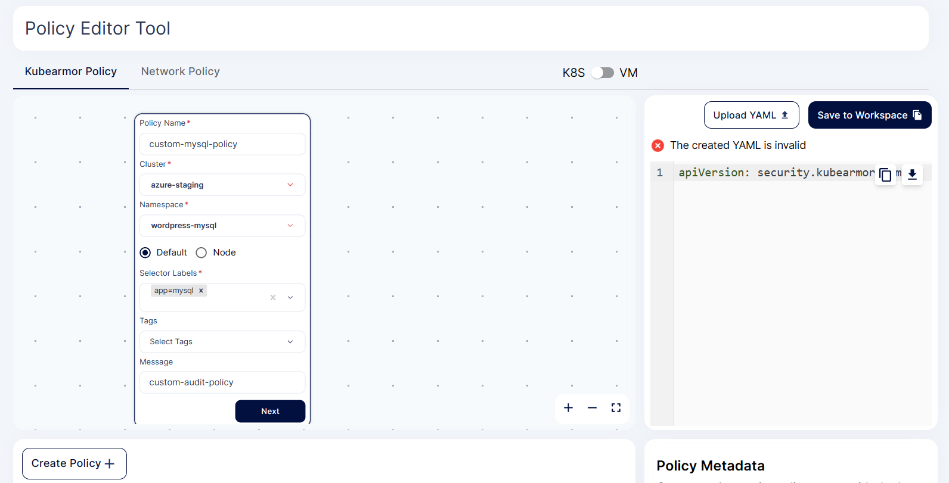949x483 pixels.
Task: Open the Cluster dropdown showing azure-staging
Action: click(x=222, y=185)
